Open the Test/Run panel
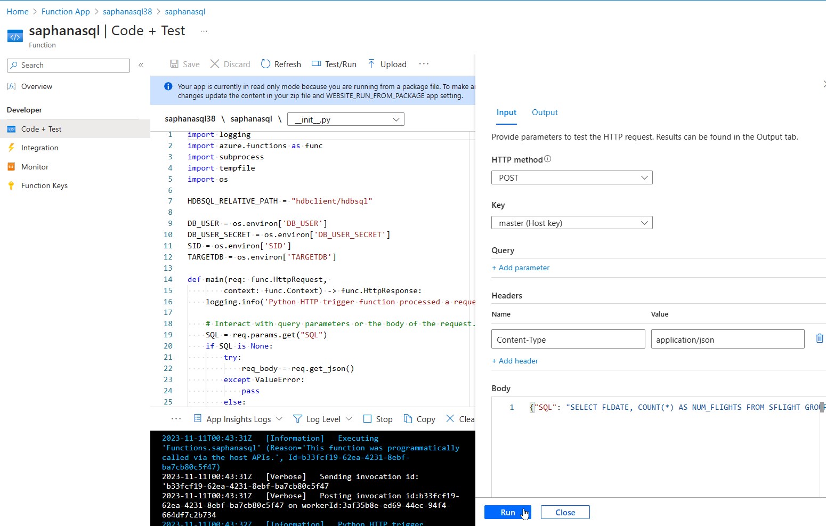 [334, 64]
